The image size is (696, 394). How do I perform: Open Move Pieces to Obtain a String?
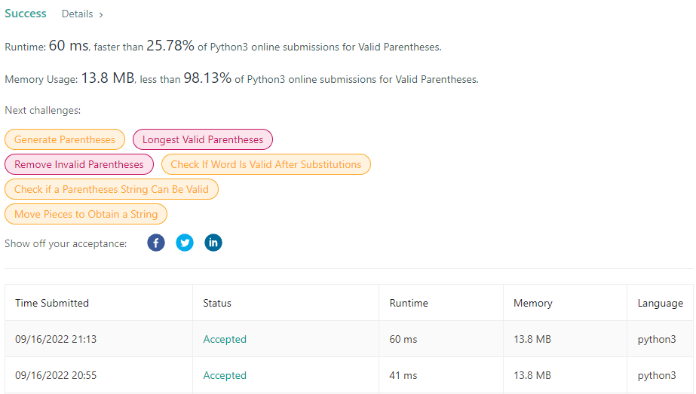(86, 214)
